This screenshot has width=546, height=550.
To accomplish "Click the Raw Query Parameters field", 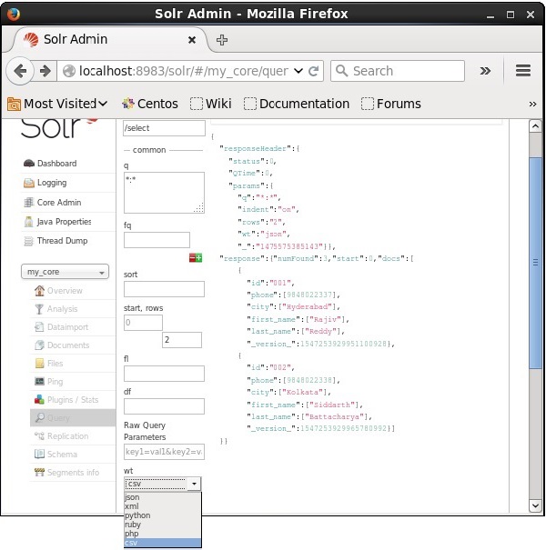I will [164, 452].
